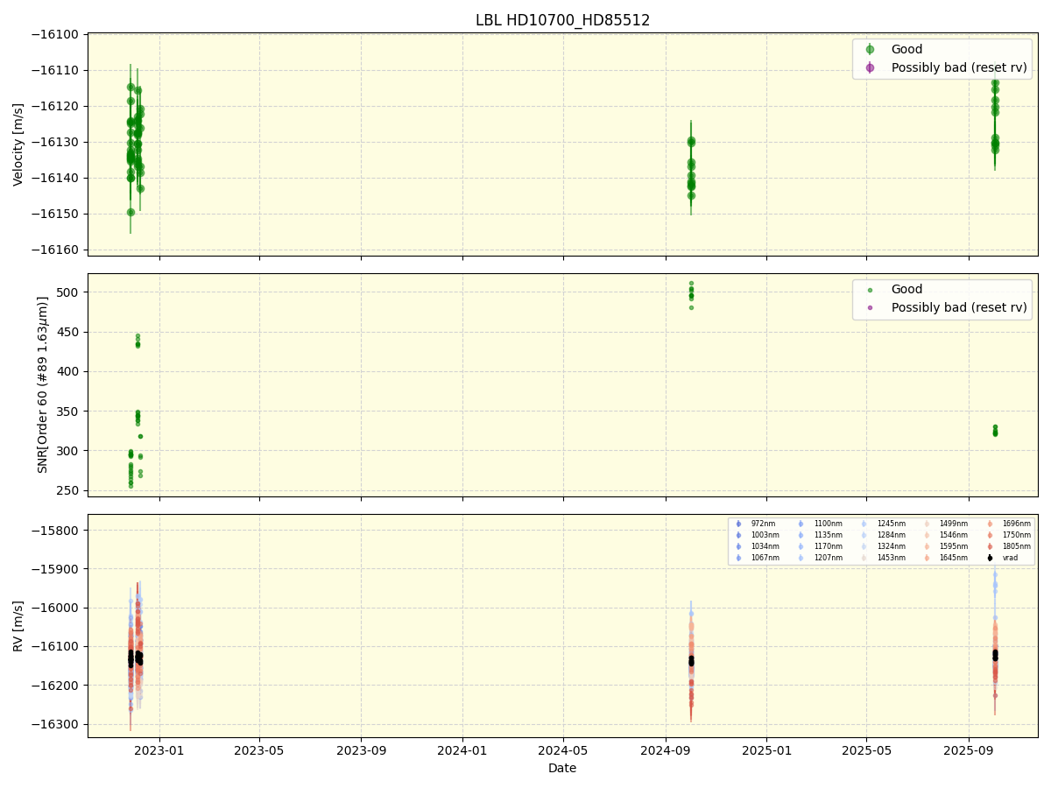Click the 2023-05 date tick label
1051x788 pixels.
[259, 750]
